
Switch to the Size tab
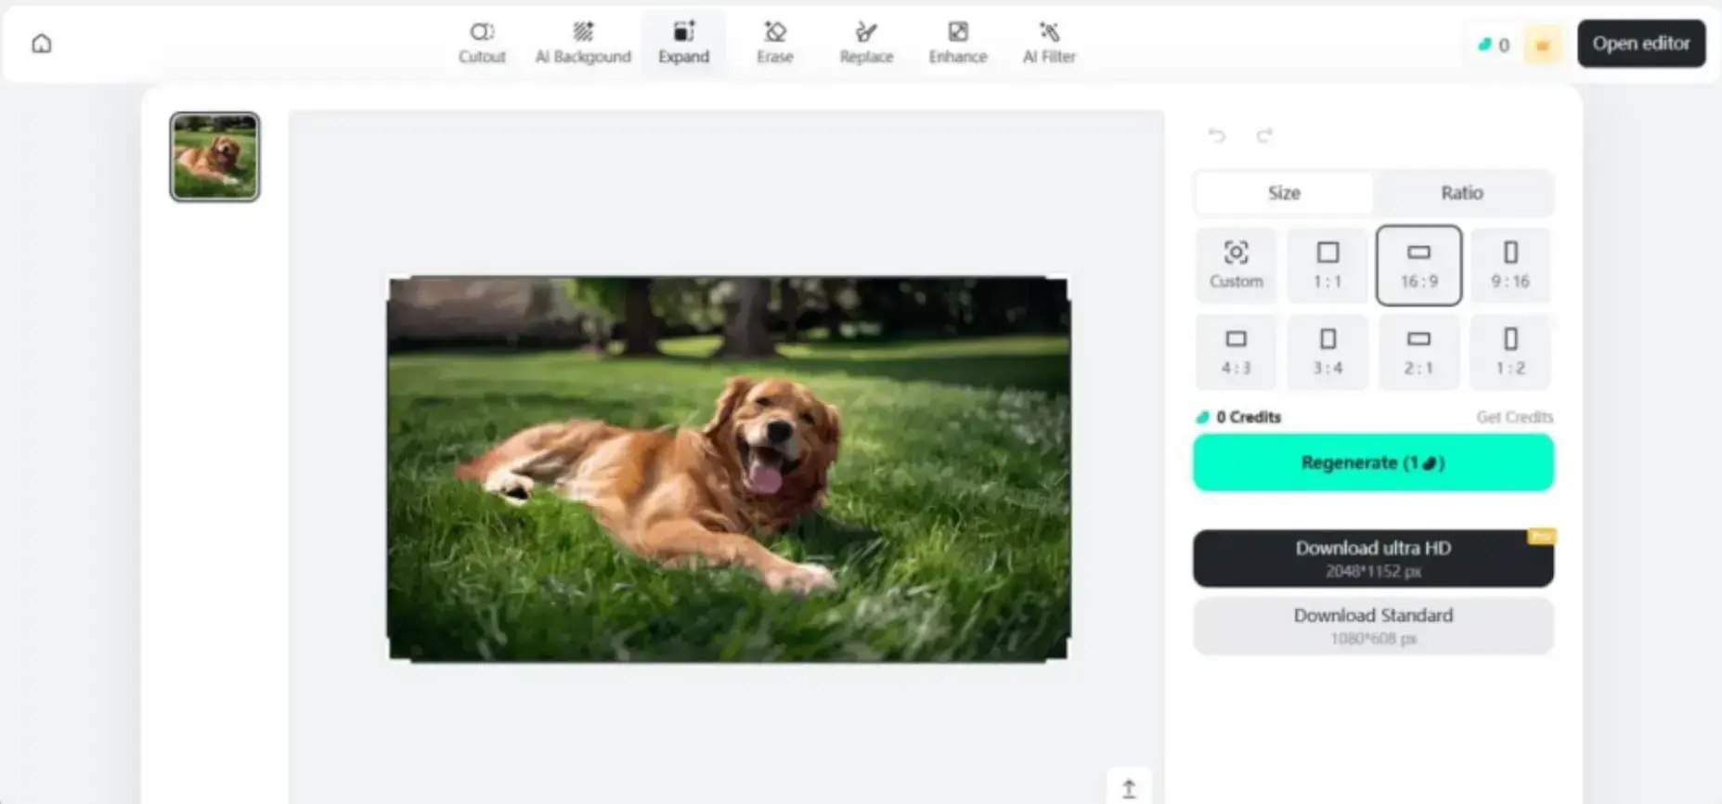(x=1284, y=193)
